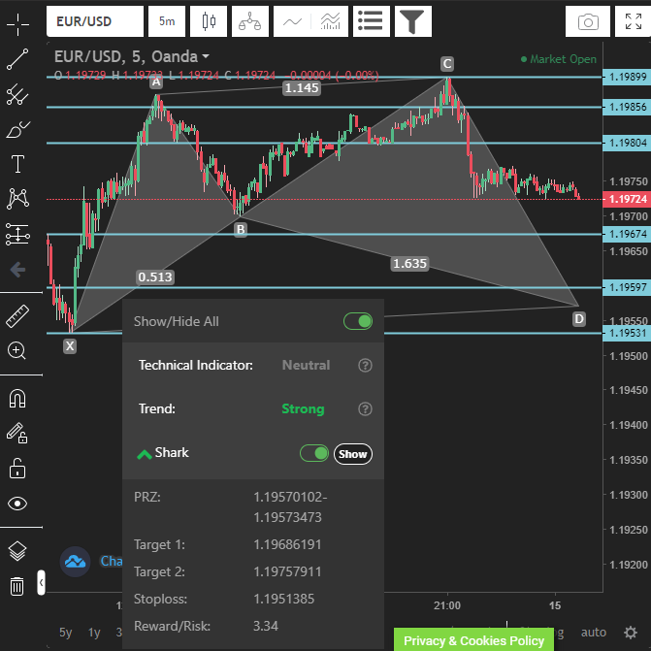
Task: Click the Reward/Risk value 3.34
Action: [266, 626]
